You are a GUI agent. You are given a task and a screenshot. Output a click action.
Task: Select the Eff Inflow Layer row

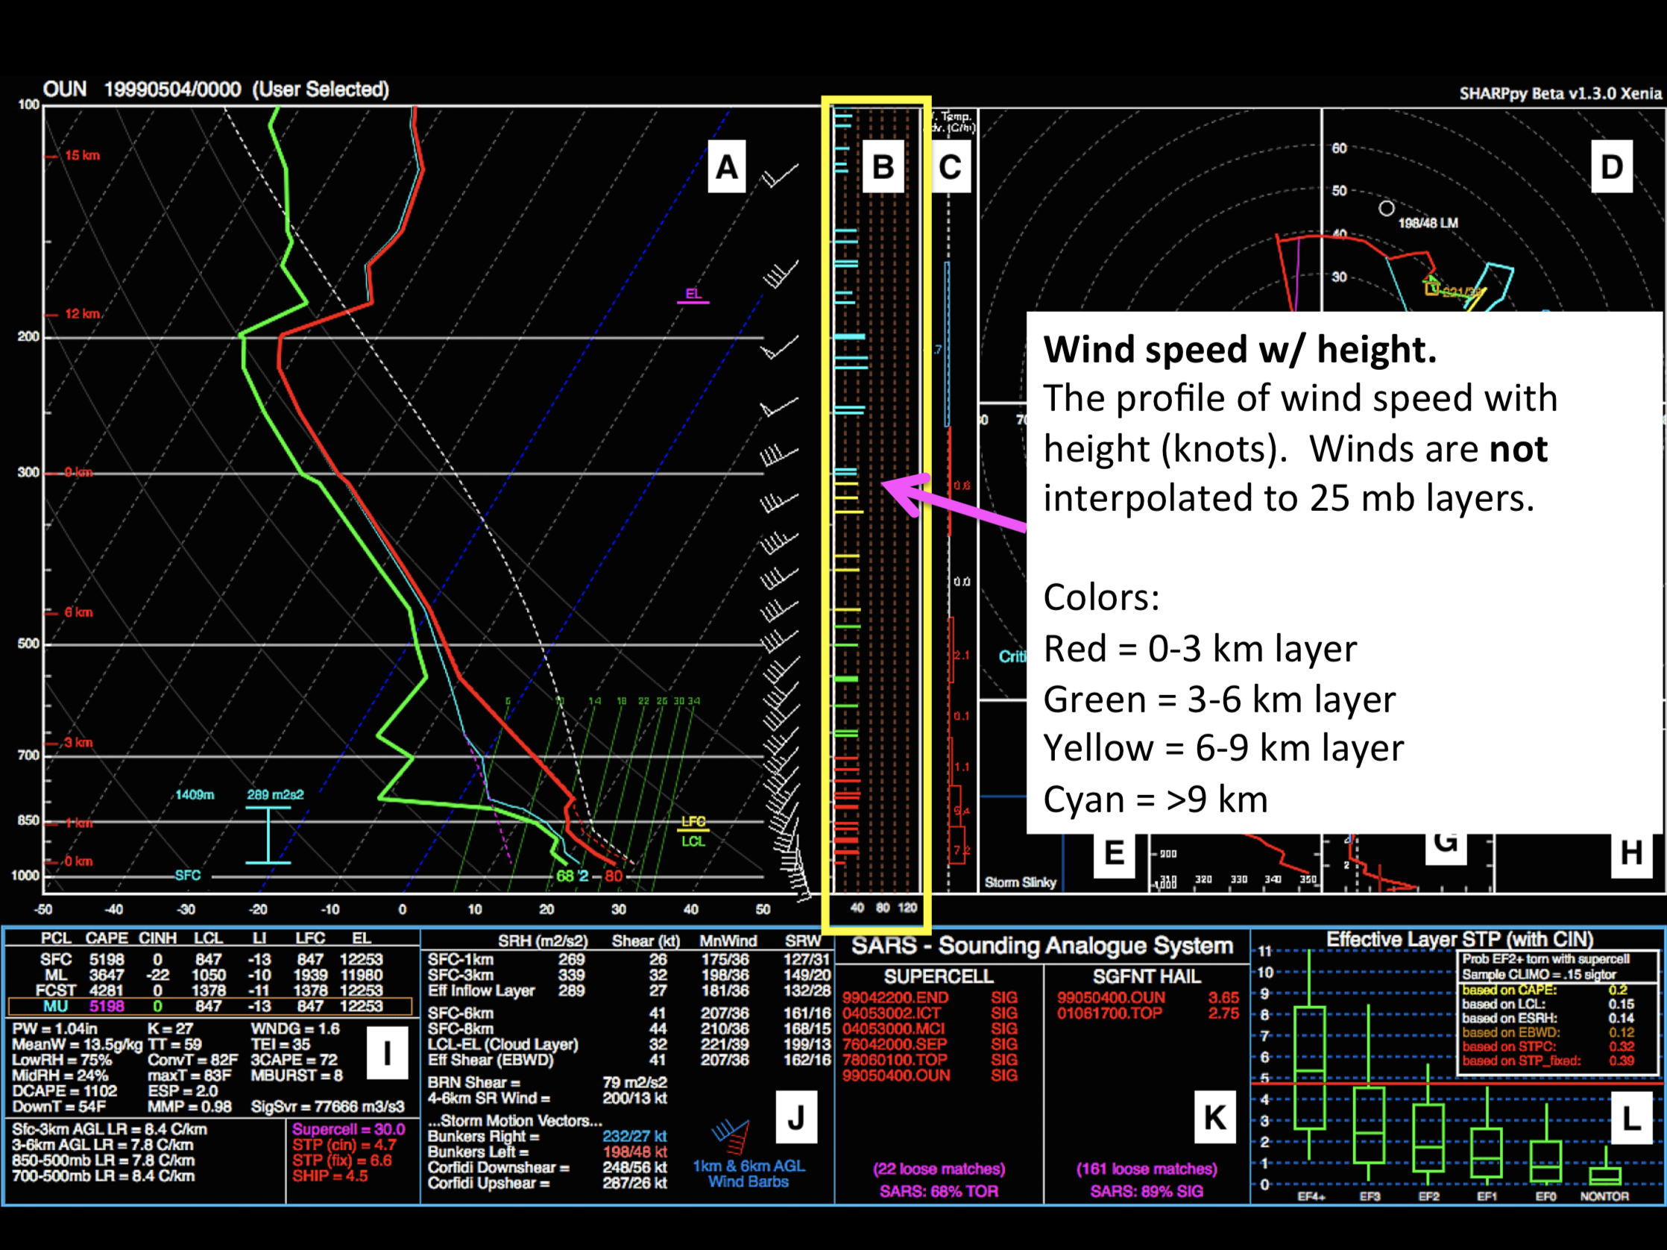628,990
